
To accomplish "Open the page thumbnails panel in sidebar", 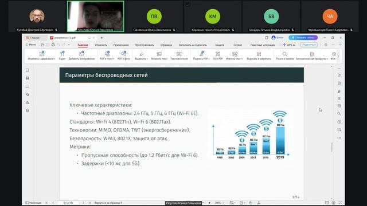I will pos(28,78).
